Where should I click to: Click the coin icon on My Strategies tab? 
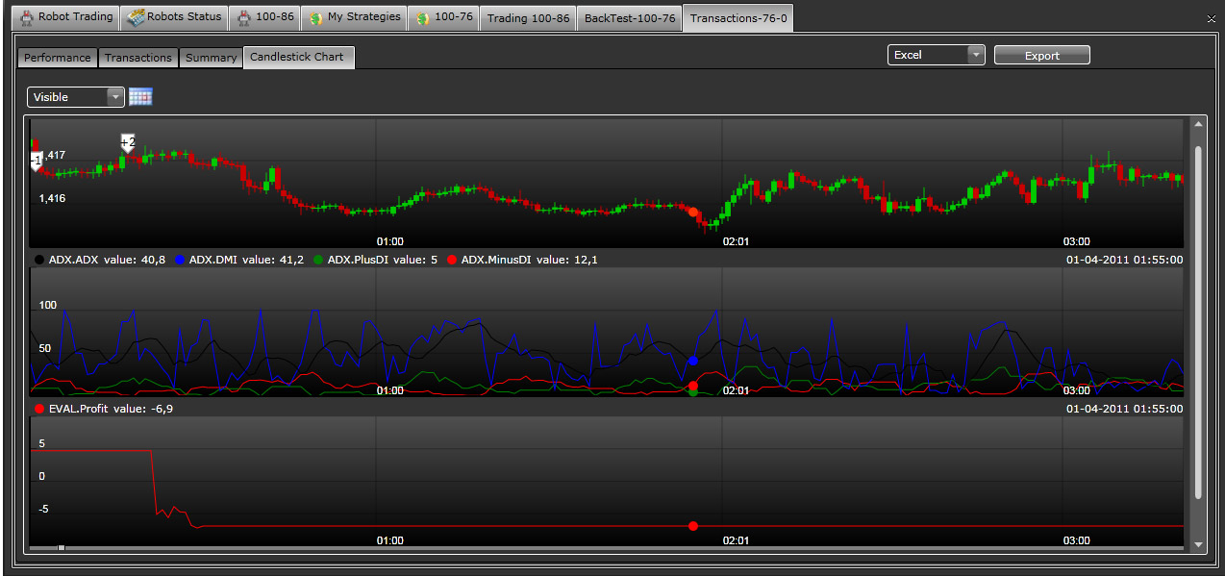click(x=315, y=17)
